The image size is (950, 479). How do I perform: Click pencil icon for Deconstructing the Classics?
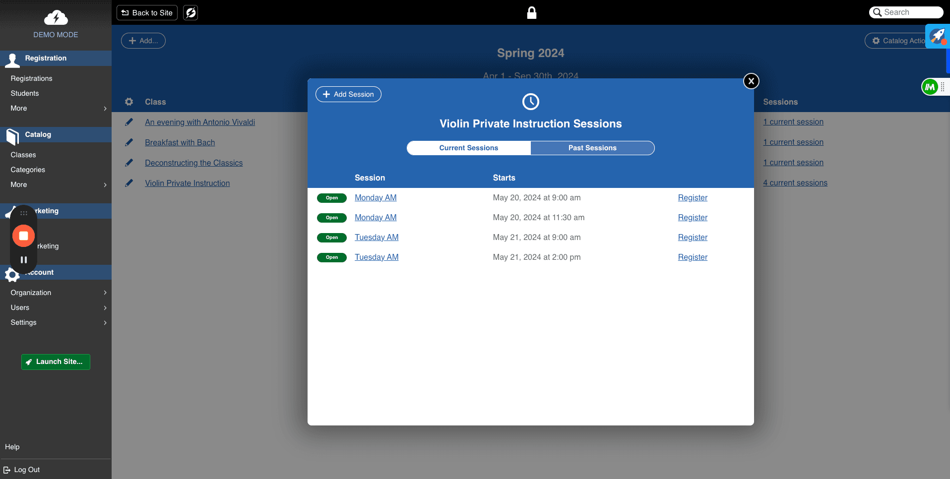129,163
